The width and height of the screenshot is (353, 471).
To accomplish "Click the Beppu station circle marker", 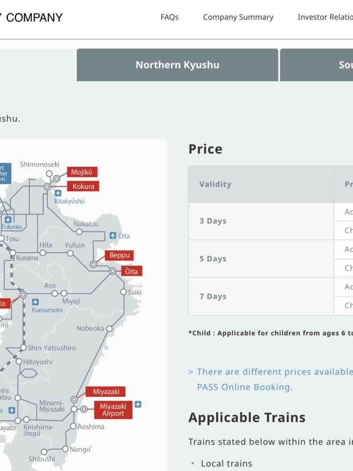I will tap(93, 264).
